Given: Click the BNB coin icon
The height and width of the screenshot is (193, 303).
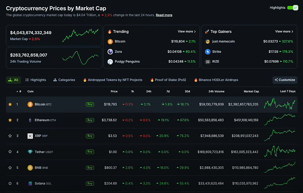Looking at the screenshot, I should [x=30, y=168].
